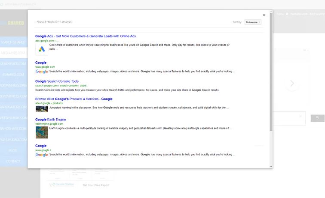Open Browse All of Google's Products link

coord(74,99)
